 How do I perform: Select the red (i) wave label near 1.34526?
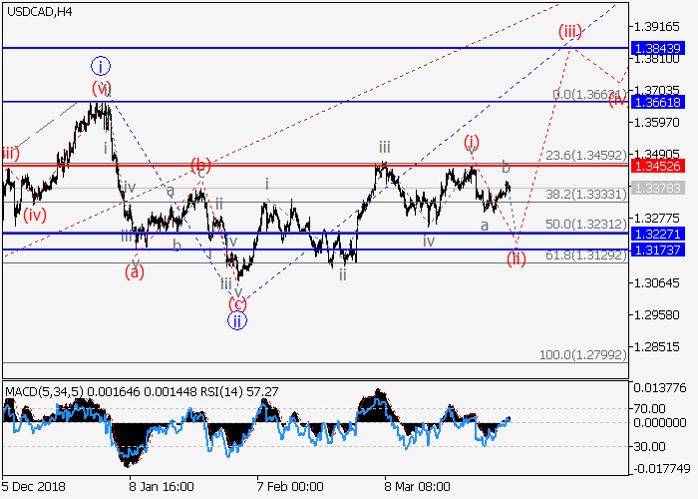click(472, 142)
